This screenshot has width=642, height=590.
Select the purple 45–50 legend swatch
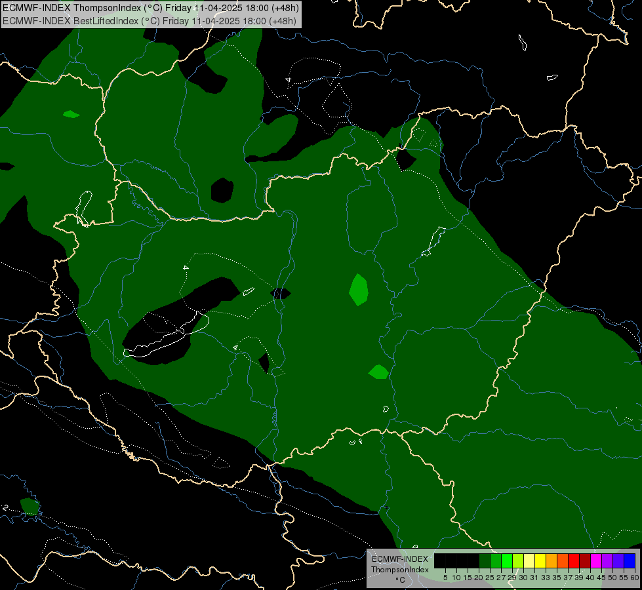click(607, 561)
